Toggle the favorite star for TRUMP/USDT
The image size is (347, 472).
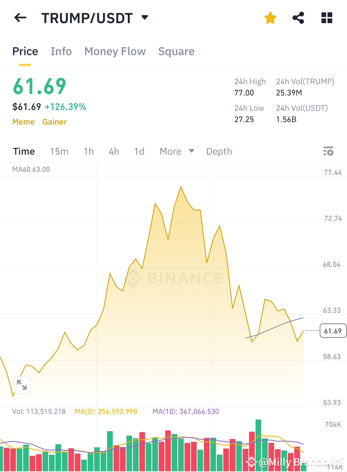coord(270,18)
